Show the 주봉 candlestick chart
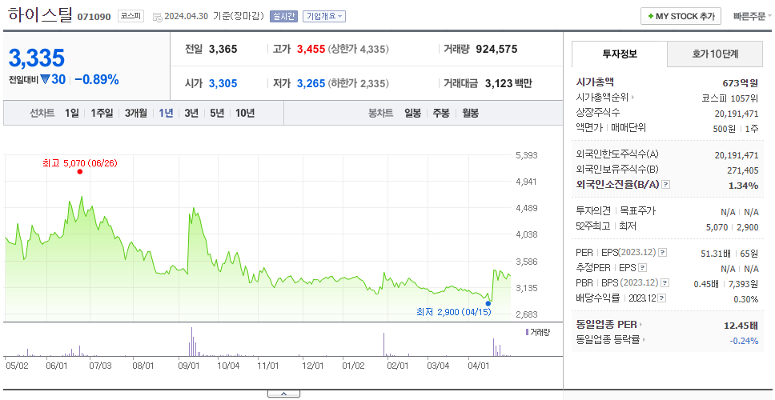 [441, 113]
